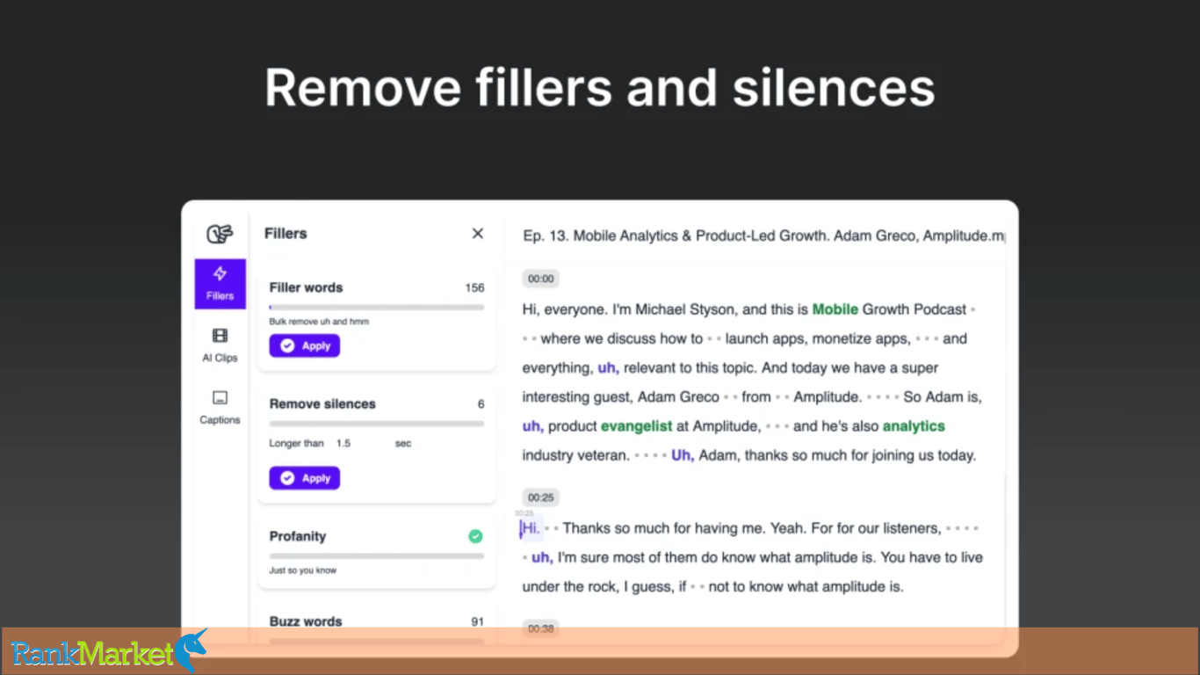
Task: Click the words "Adam Greco" in the transcript
Action: click(x=678, y=397)
